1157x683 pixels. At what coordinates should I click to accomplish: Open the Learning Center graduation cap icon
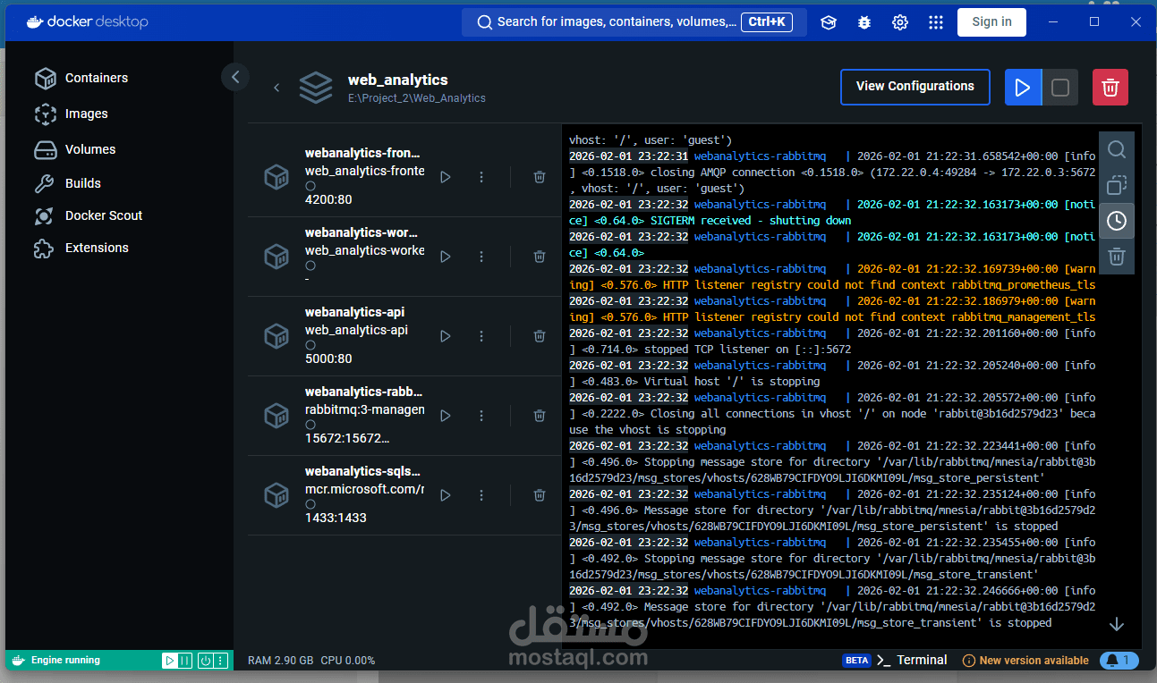tap(829, 22)
